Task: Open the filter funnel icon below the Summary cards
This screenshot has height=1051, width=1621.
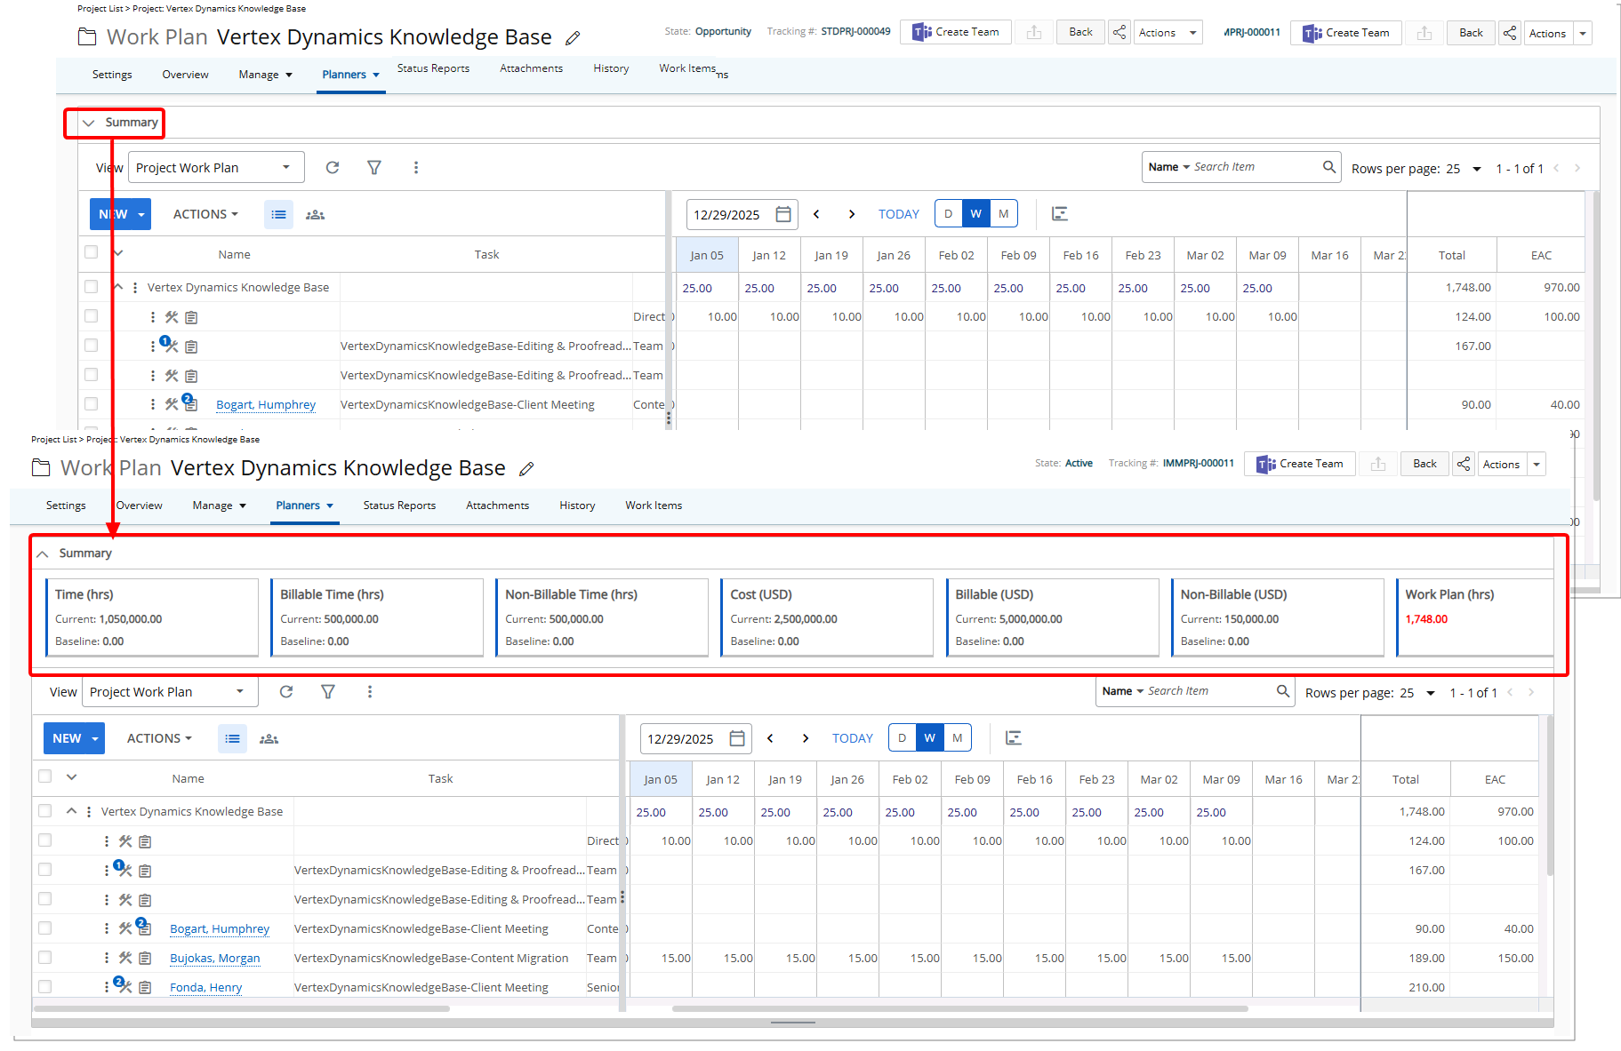Action: click(328, 692)
